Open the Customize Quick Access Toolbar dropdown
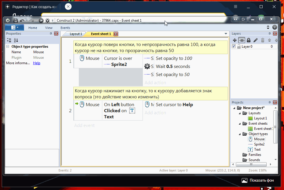Screen dimensions: 284x190 [x=52, y=21]
